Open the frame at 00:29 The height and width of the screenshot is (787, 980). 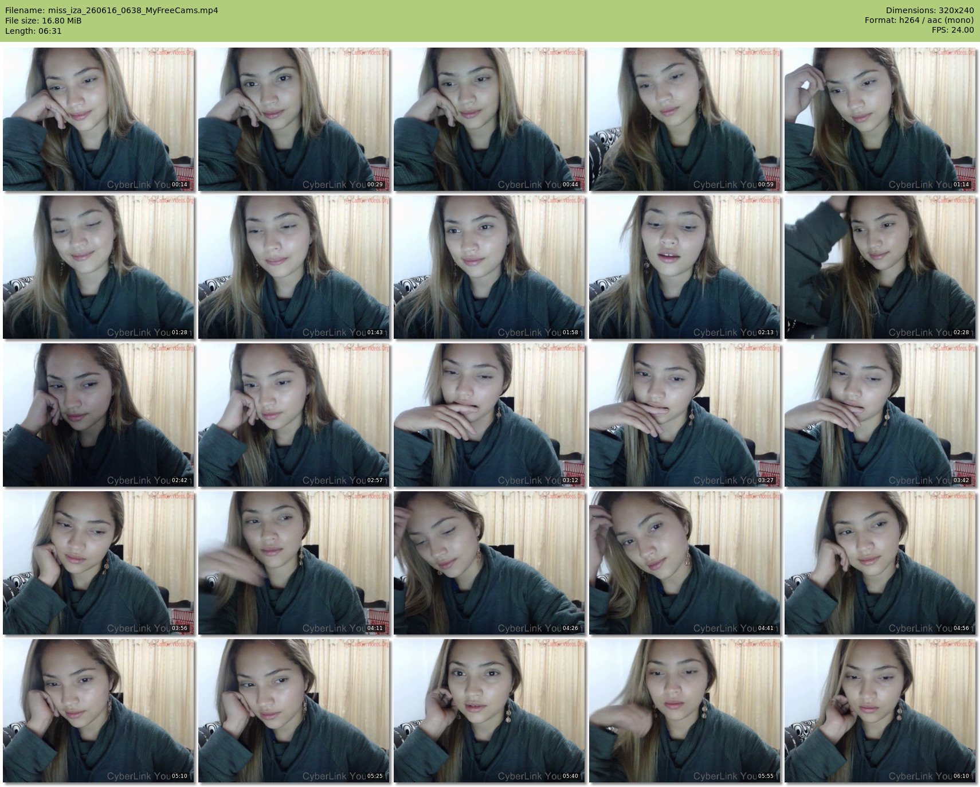tap(294, 119)
